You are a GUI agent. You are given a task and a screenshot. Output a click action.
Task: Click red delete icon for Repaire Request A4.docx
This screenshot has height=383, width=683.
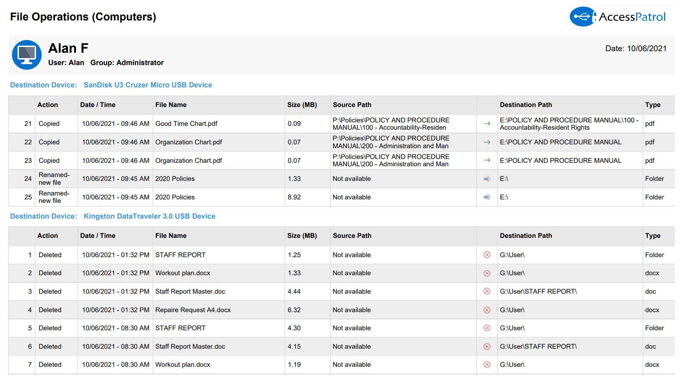(x=487, y=310)
